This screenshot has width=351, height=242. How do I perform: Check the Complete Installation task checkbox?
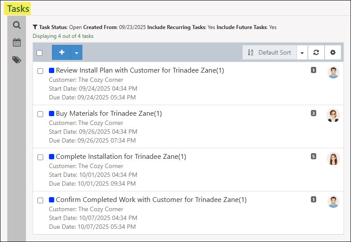click(x=40, y=157)
